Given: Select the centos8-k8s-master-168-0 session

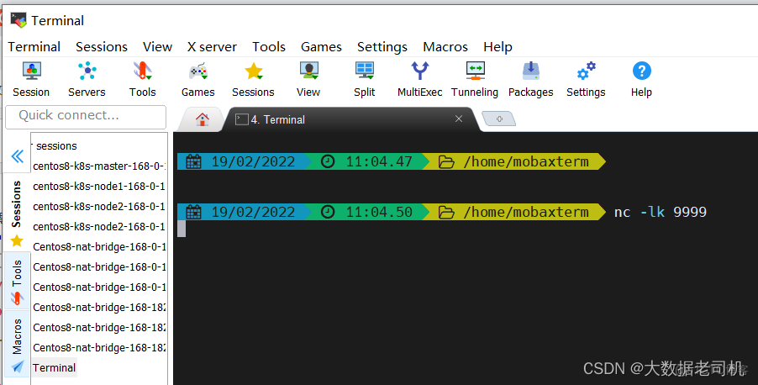Looking at the screenshot, I should pyautogui.click(x=98, y=166).
